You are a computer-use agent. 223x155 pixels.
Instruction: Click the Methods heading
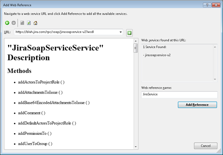[x=19, y=71]
